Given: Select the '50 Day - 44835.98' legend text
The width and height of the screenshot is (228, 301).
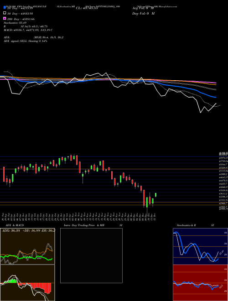Looking at the screenshot, I should (x=20, y=14).
